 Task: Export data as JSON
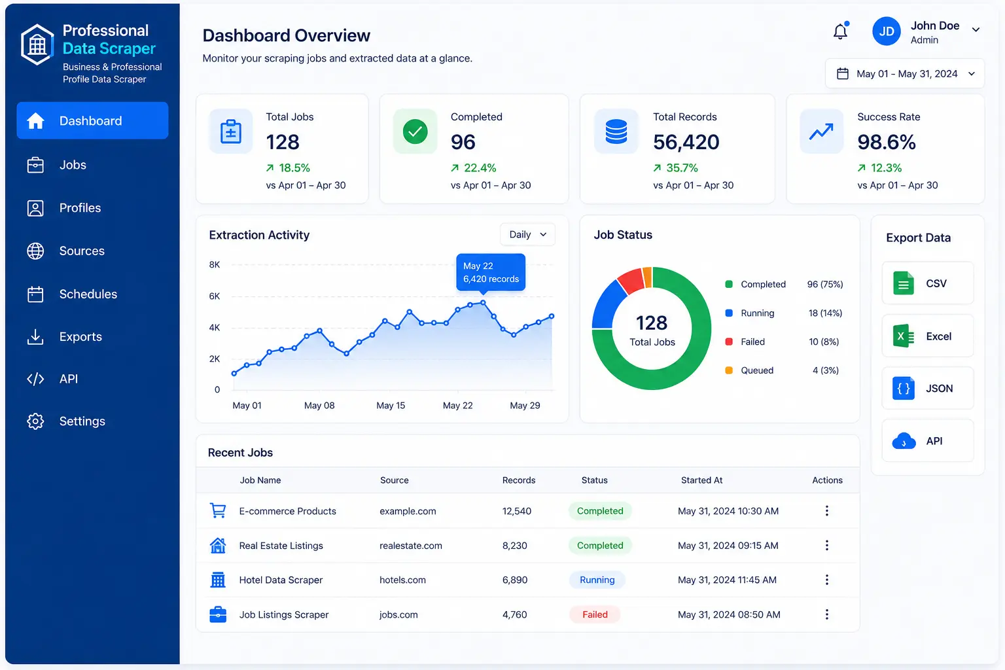(x=928, y=389)
